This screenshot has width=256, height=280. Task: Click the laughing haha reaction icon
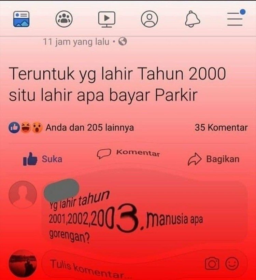point(26,127)
